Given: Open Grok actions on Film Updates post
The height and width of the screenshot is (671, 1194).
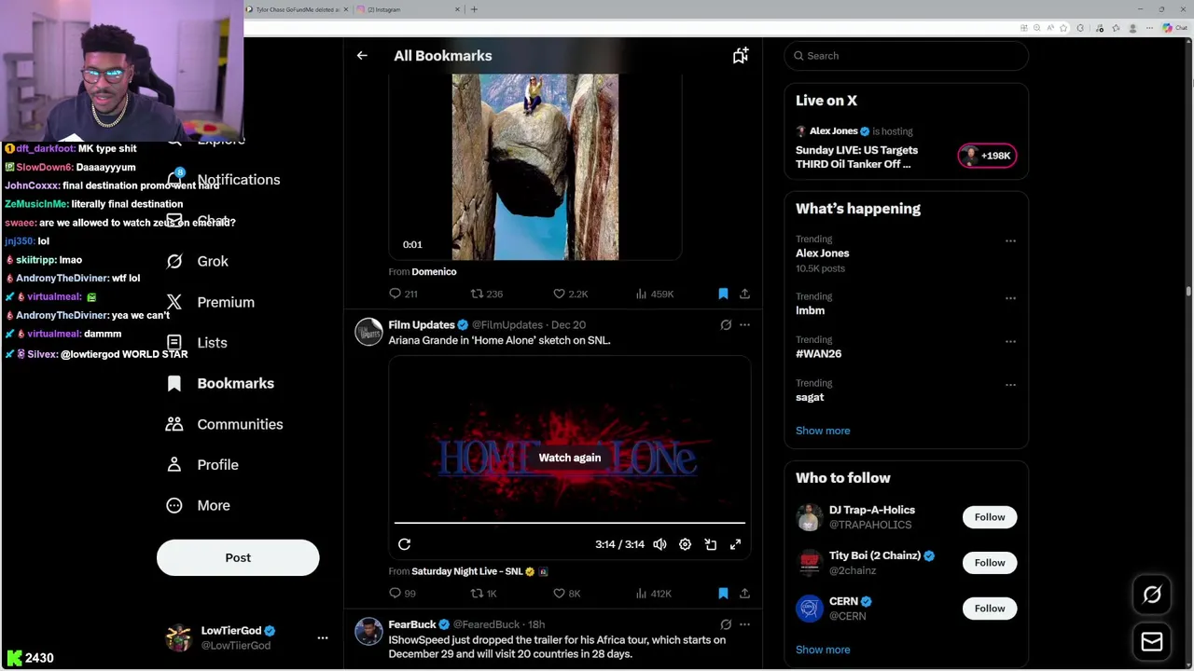Looking at the screenshot, I should [x=726, y=325].
